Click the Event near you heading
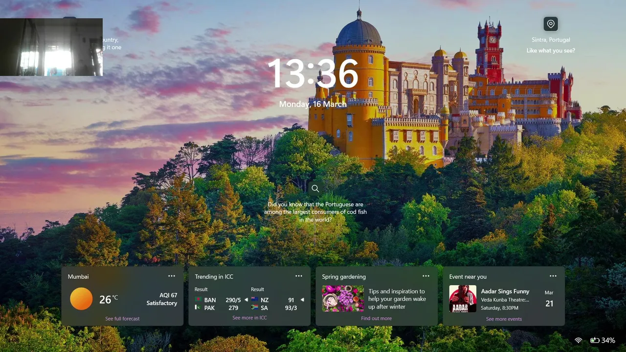Image resolution: width=626 pixels, height=352 pixels. (468, 277)
